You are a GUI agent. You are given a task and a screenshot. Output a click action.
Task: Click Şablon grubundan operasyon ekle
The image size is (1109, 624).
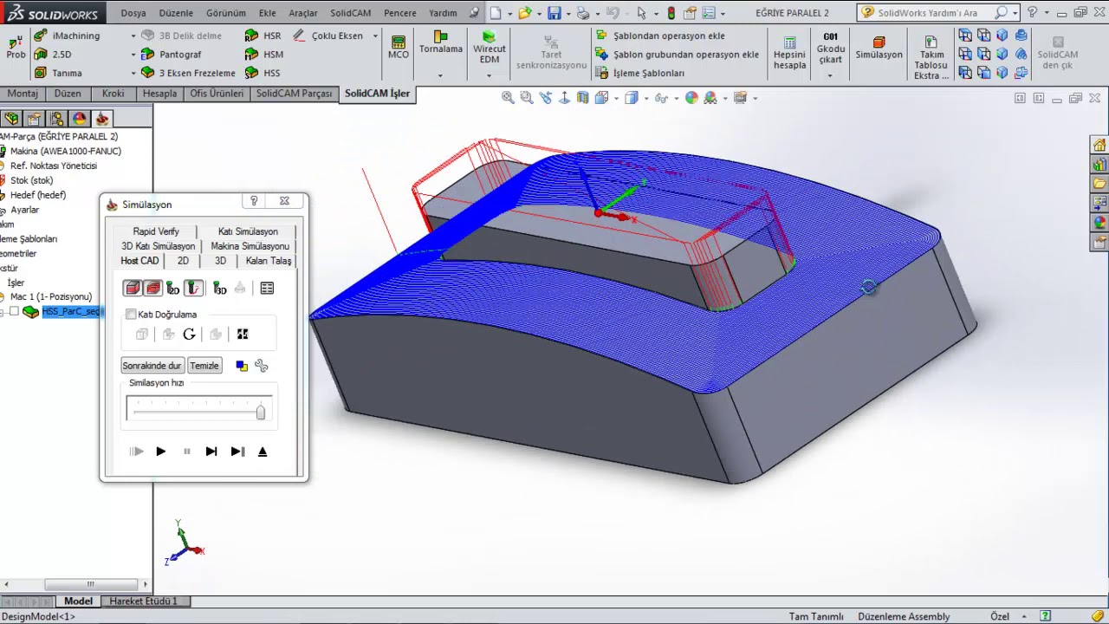point(678,54)
